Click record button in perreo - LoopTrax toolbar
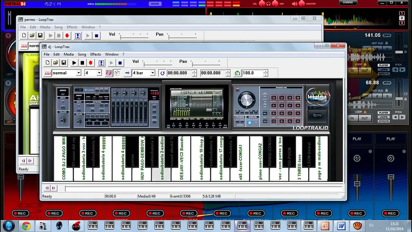Screen dimensions: 412x232 coord(67,35)
